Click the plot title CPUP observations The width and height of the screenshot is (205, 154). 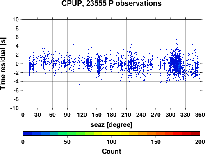tap(112, 3)
